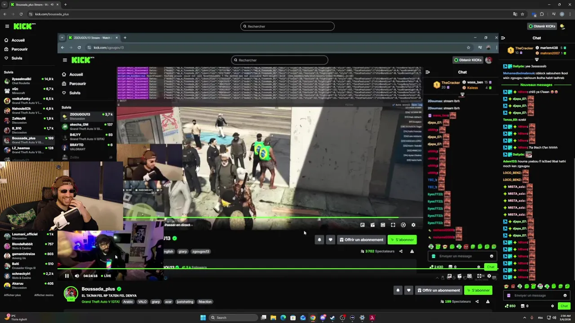This screenshot has height=323, width=575.
Task: Share the stream via share icon
Action: pyautogui.click(x=477, y=302)
